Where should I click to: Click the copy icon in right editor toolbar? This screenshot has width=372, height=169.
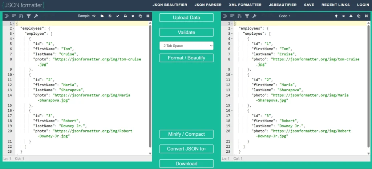click(x=359, y=16)
